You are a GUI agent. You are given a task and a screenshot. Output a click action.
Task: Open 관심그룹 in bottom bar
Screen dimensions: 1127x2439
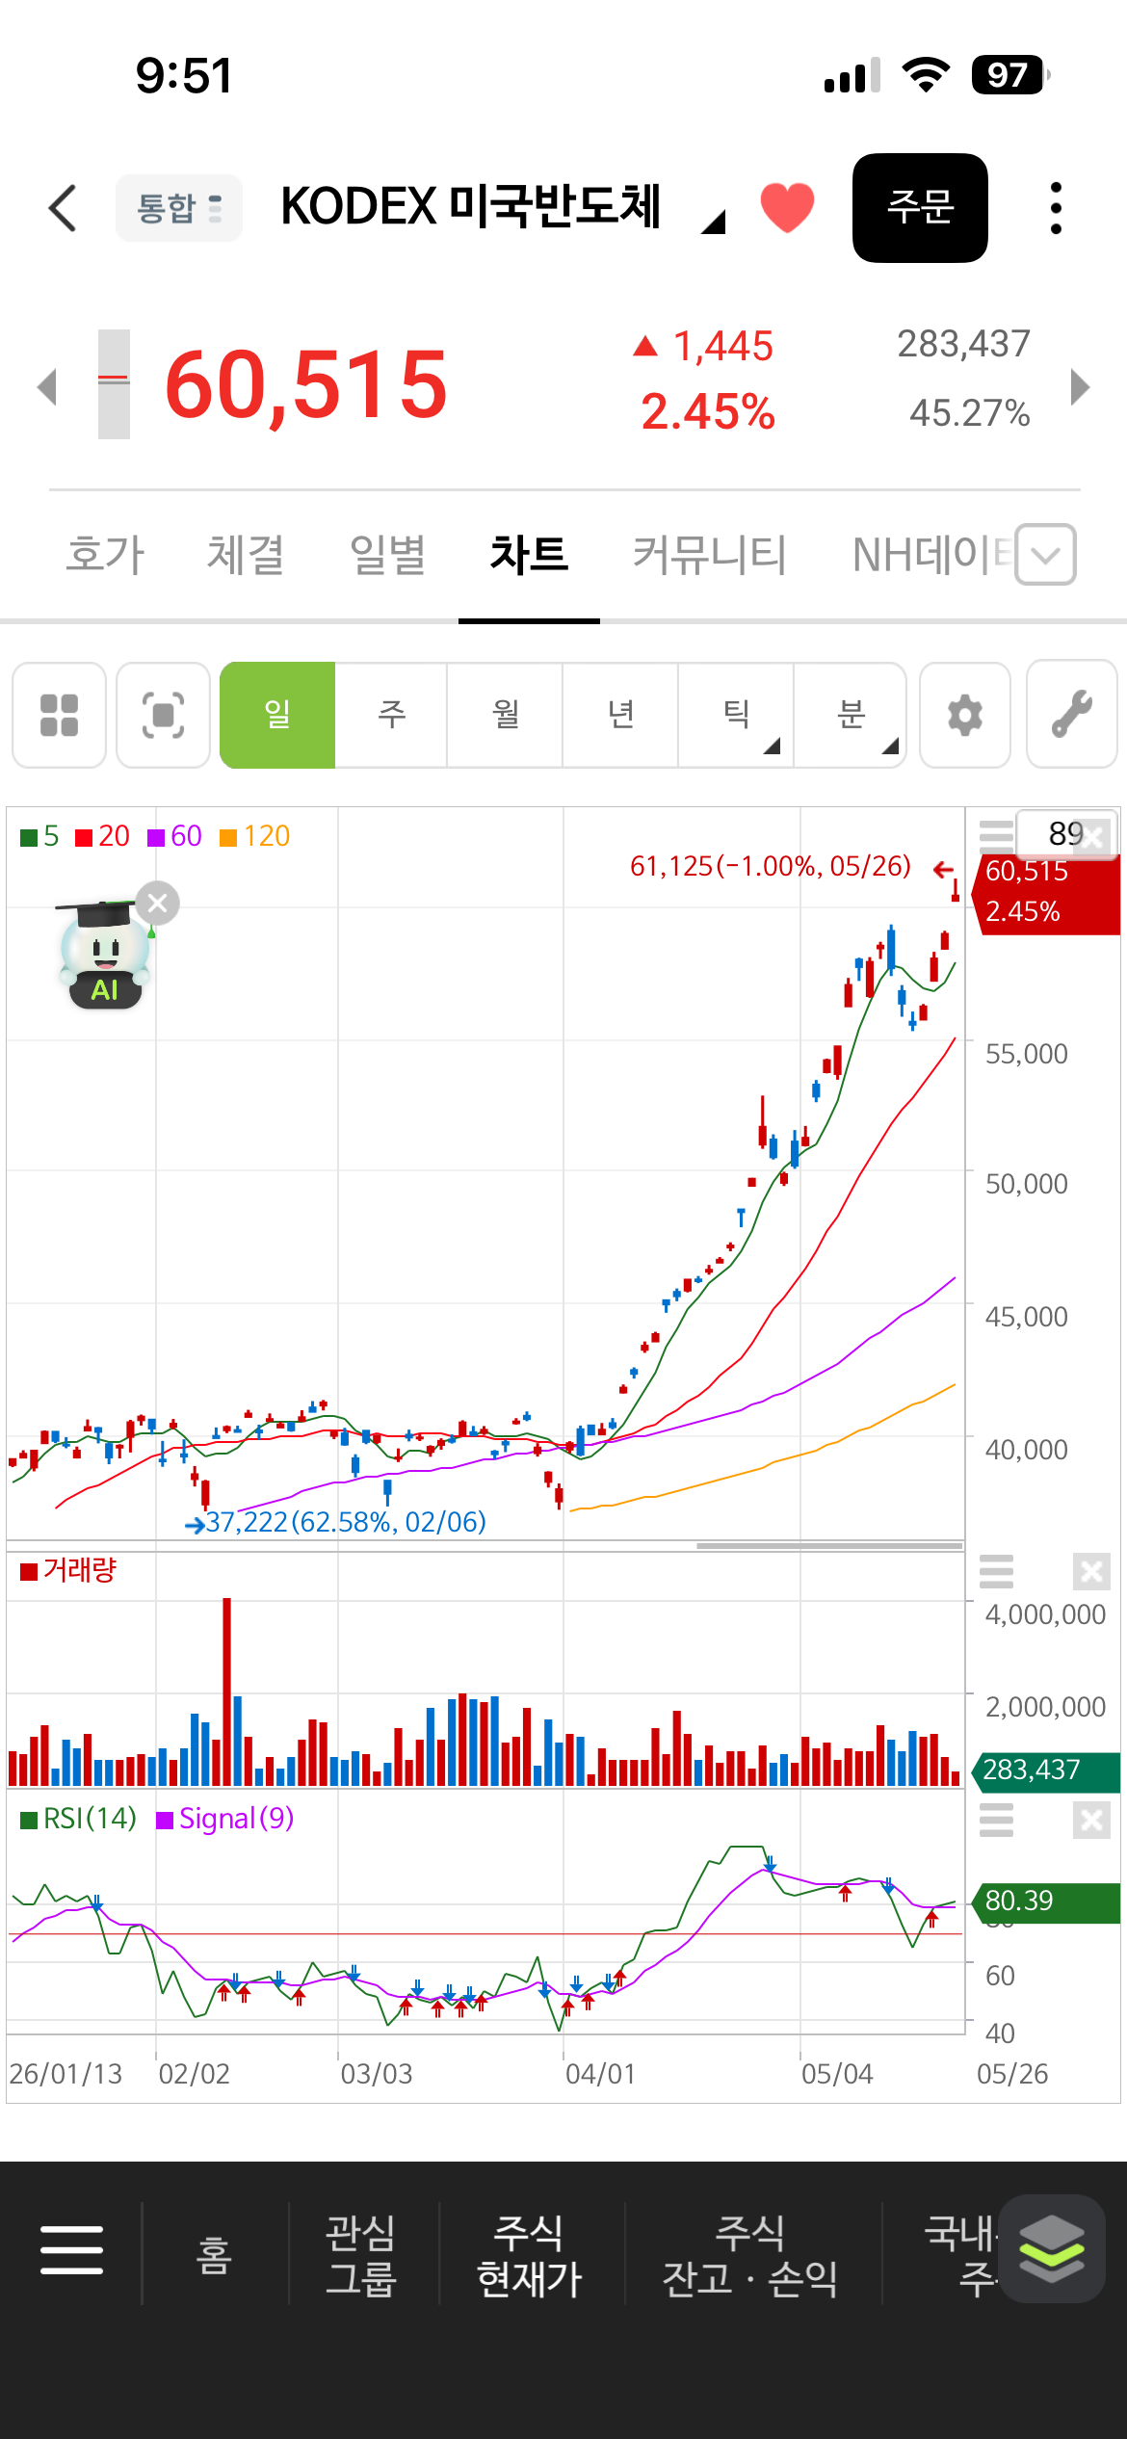coord(361,2254)
